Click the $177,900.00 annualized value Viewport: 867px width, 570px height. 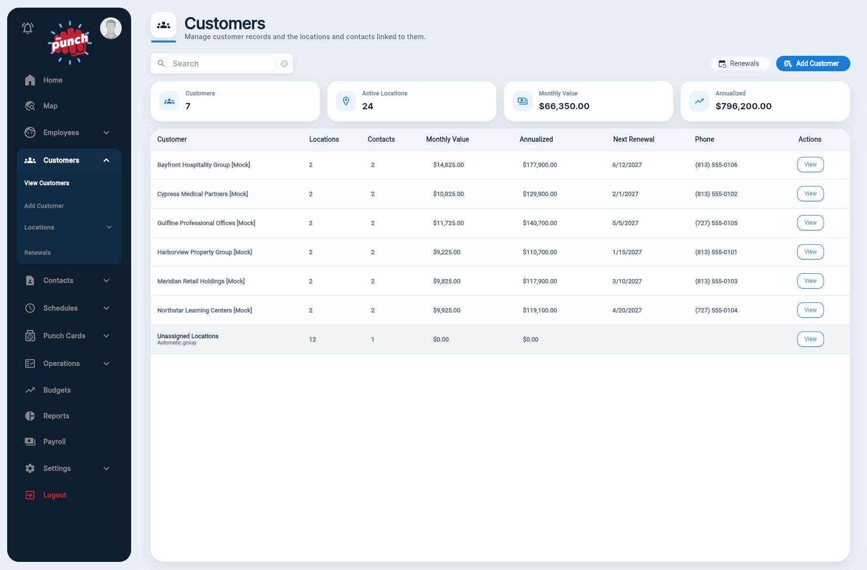[x=540, y=165]
